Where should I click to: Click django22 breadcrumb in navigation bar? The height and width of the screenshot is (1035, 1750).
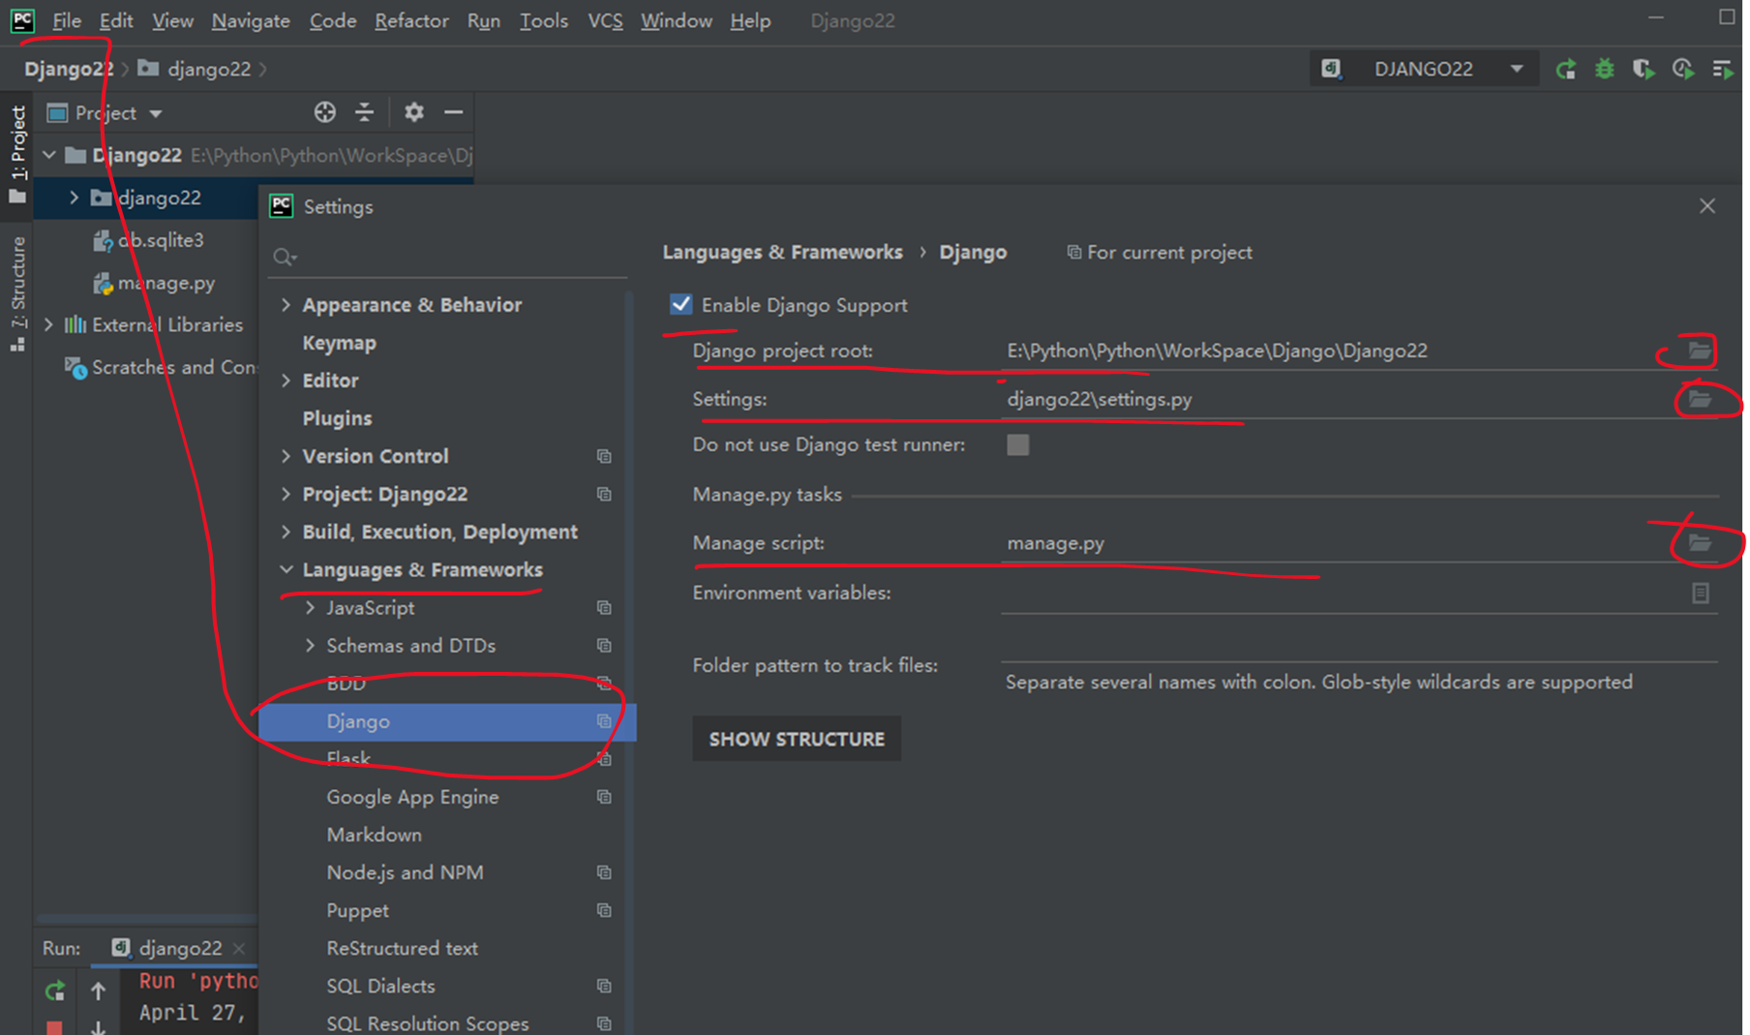(x=209, y=69)
